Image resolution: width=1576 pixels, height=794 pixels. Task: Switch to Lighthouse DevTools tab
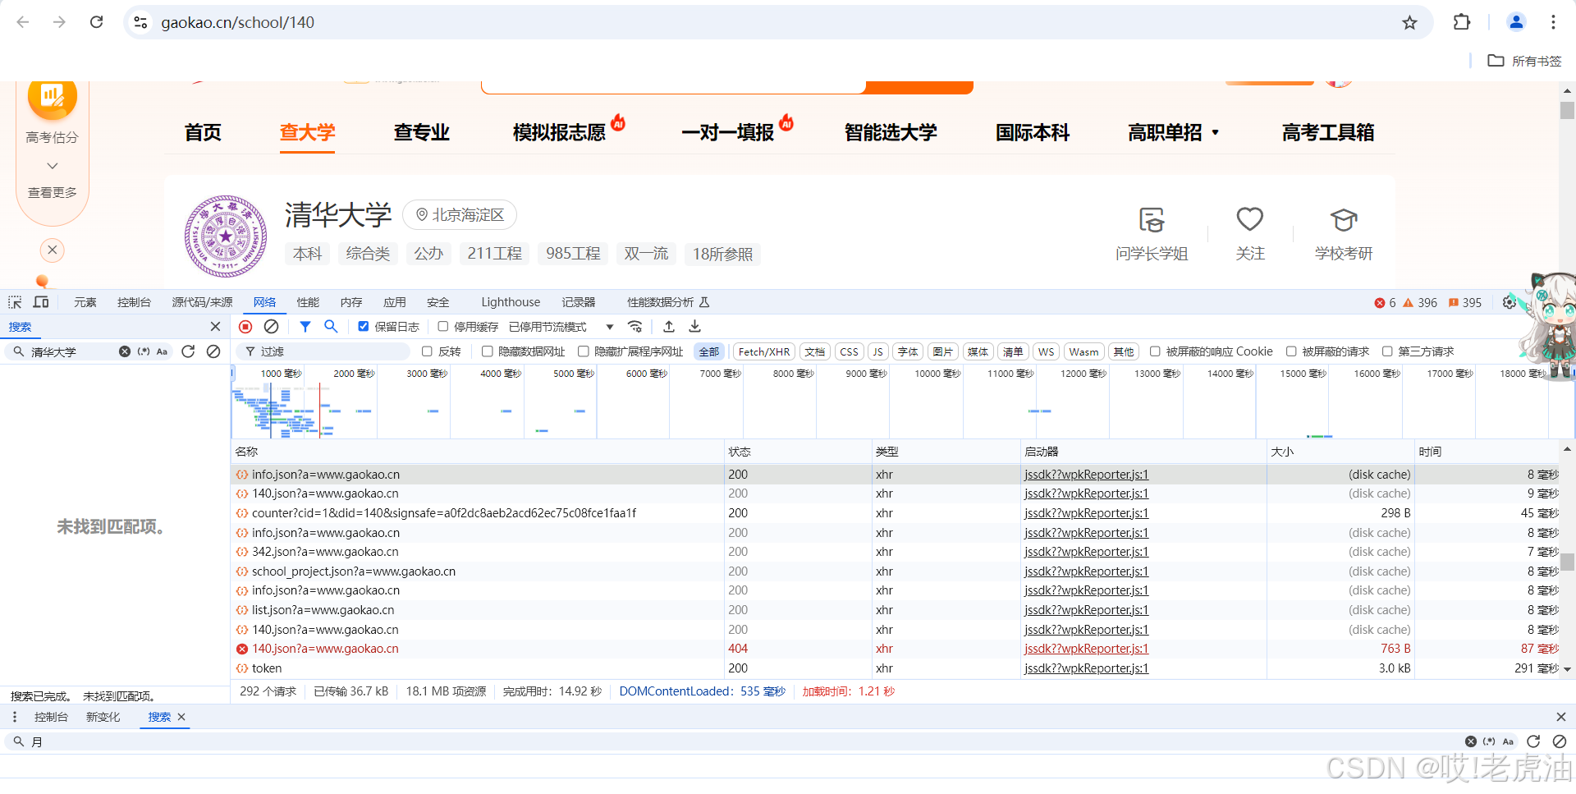pos(511,302)
